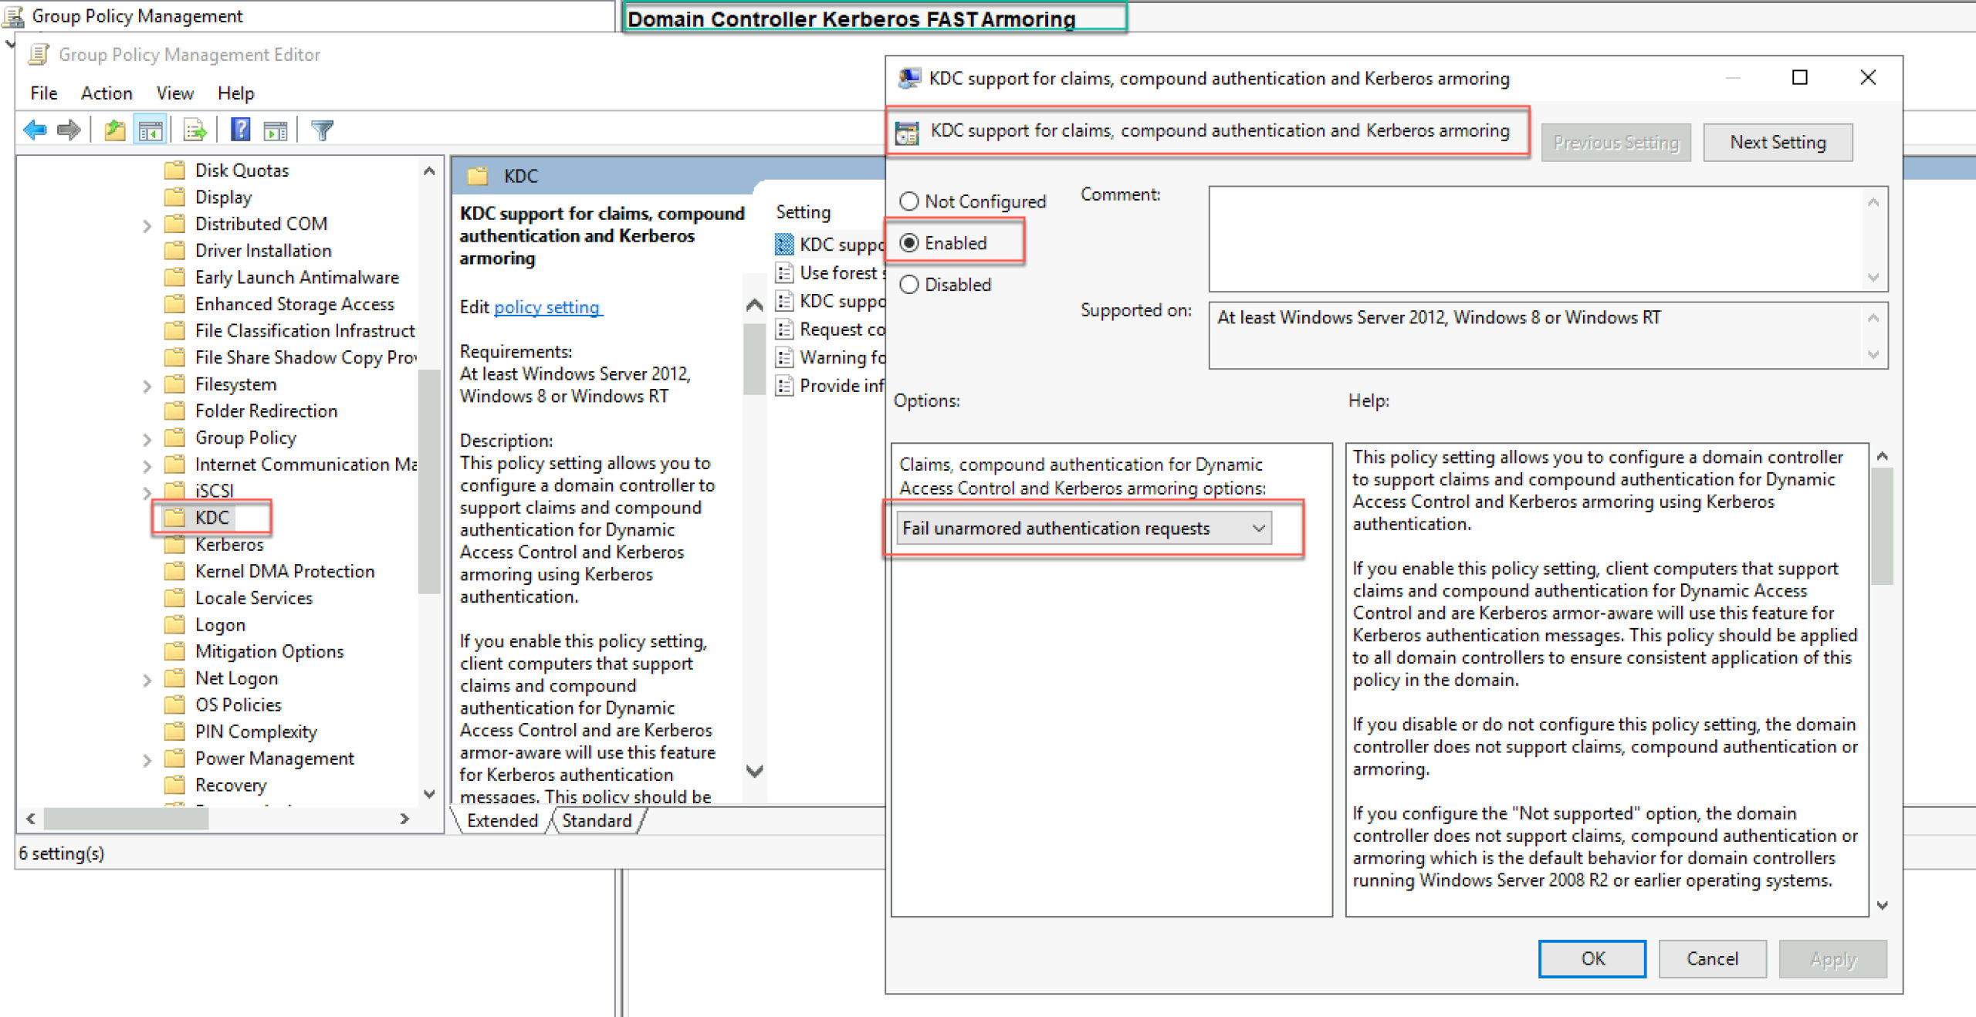Expand the iSCSI tree node
Screen dimensions: 1976x1017
pos(147,492)
